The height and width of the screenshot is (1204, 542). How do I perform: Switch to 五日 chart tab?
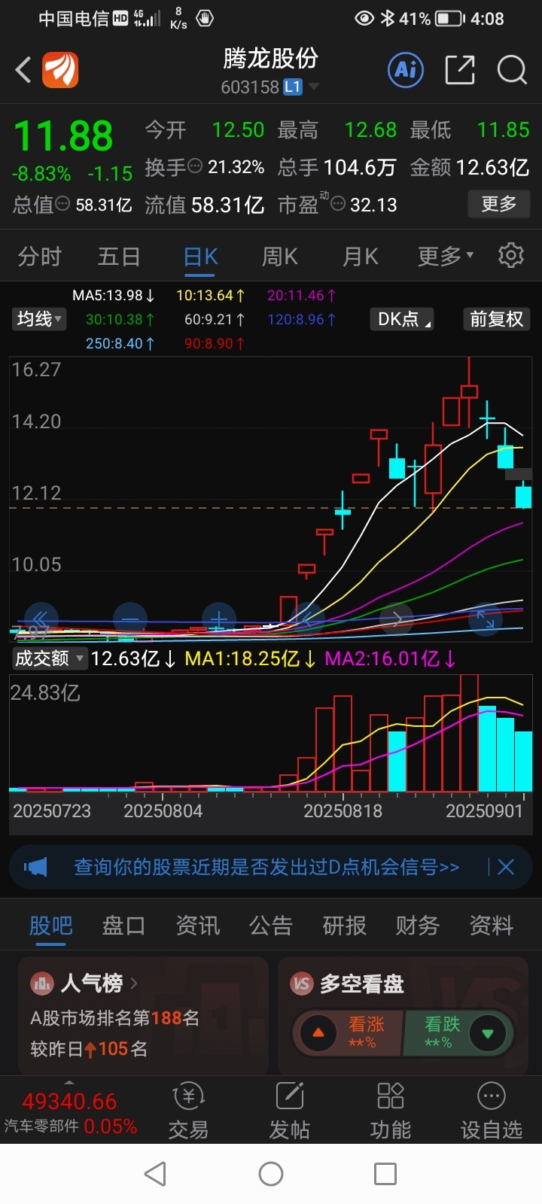(119, 257)
